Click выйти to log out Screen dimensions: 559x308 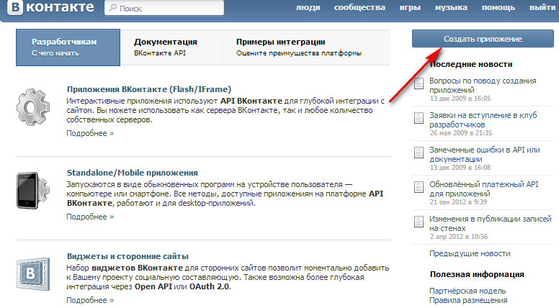click(x=542, y=7)
